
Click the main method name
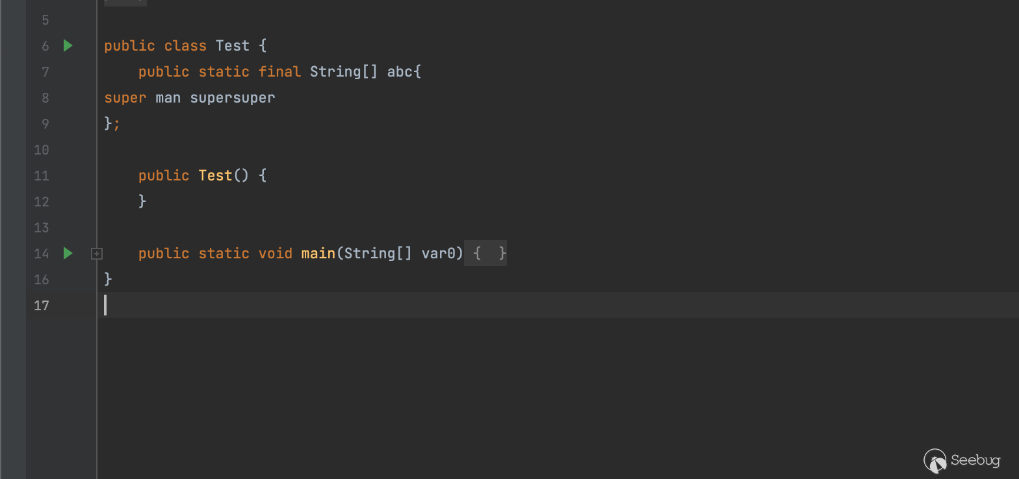pyautogui.click(x=318, y=253)
